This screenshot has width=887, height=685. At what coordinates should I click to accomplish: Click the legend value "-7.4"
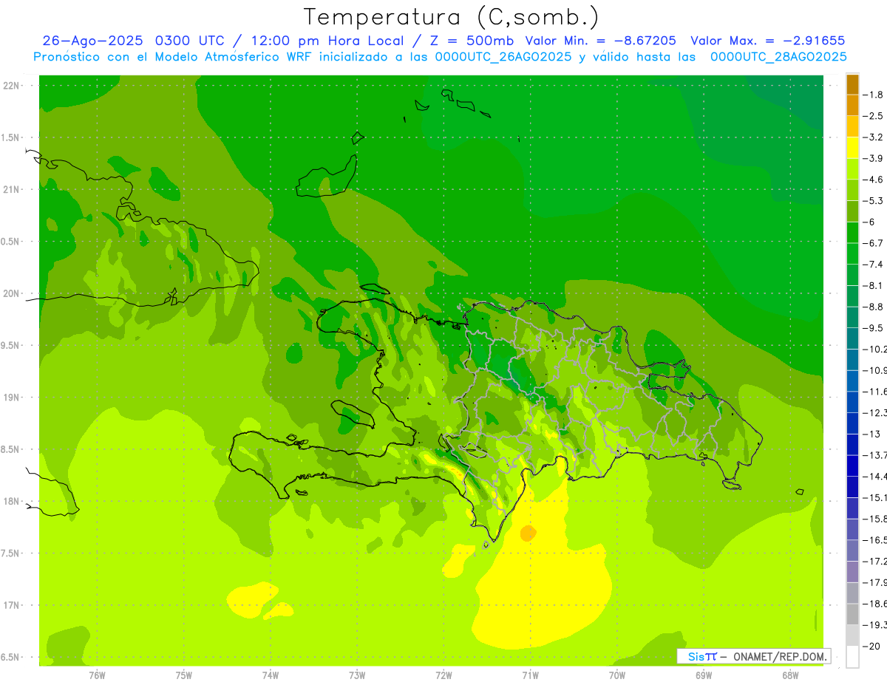[x=872, y=265]
